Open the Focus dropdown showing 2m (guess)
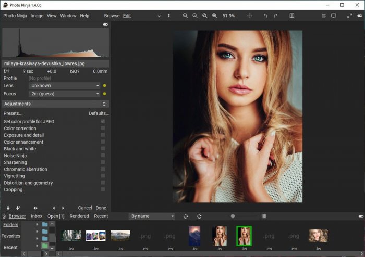Viewport: 365px width, 257px height. (x=64, y=94)
